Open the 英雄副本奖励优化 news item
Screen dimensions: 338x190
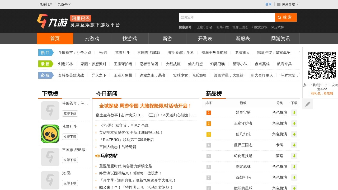pyautogui.click(x=131, y=132)
